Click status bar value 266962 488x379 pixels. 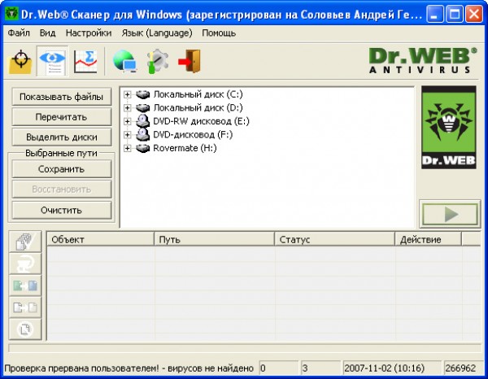pyautogui.click(x=463, y=368)
